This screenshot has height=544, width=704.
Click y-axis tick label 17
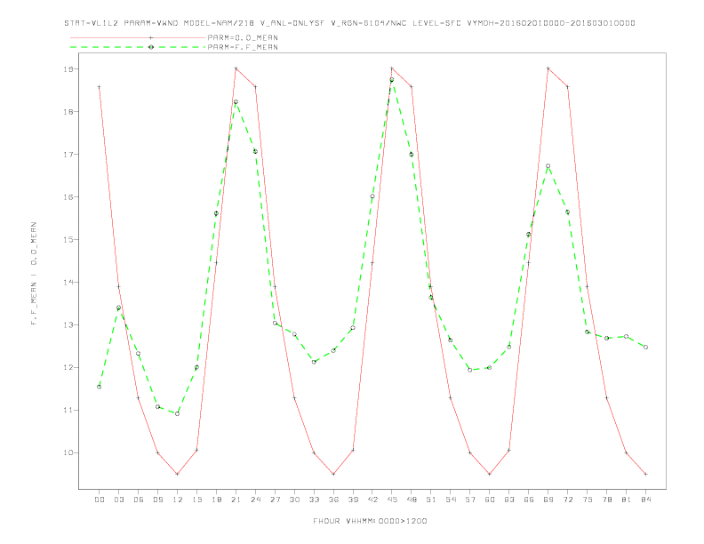coord(68,155)
